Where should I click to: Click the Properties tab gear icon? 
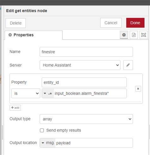tap(10, 35)
